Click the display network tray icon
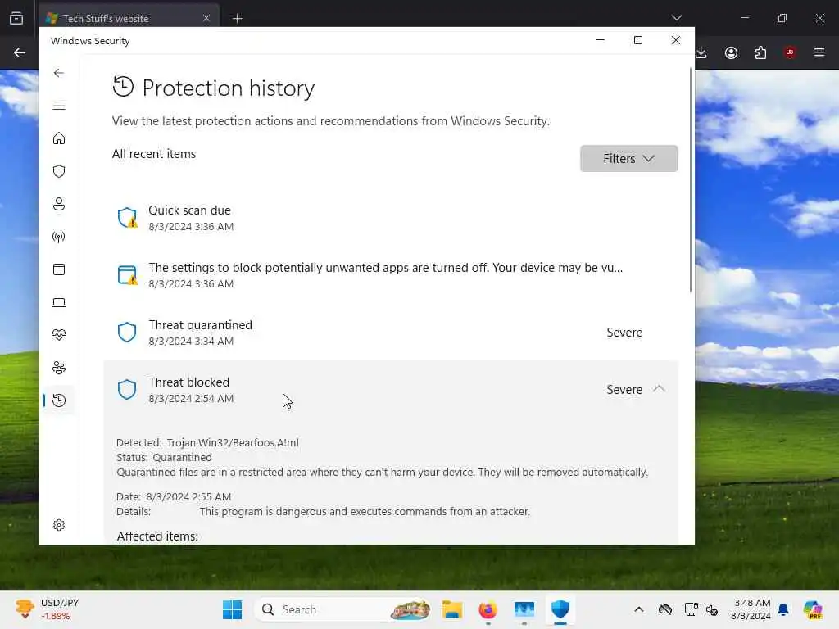The image size is (839, 629). click(x=691, y=609)
